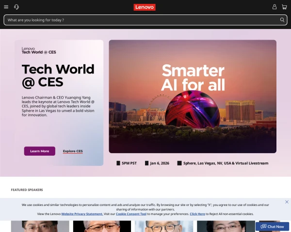Click the 'FEATURED SPEAKERS' heading
This screenshot has width=291, height=232.
click(27, 190)
